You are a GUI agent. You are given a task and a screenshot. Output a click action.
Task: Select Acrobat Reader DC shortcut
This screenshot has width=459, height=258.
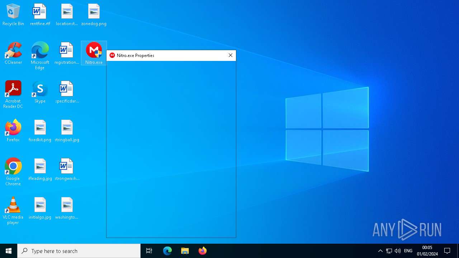(x=13, y=95)
